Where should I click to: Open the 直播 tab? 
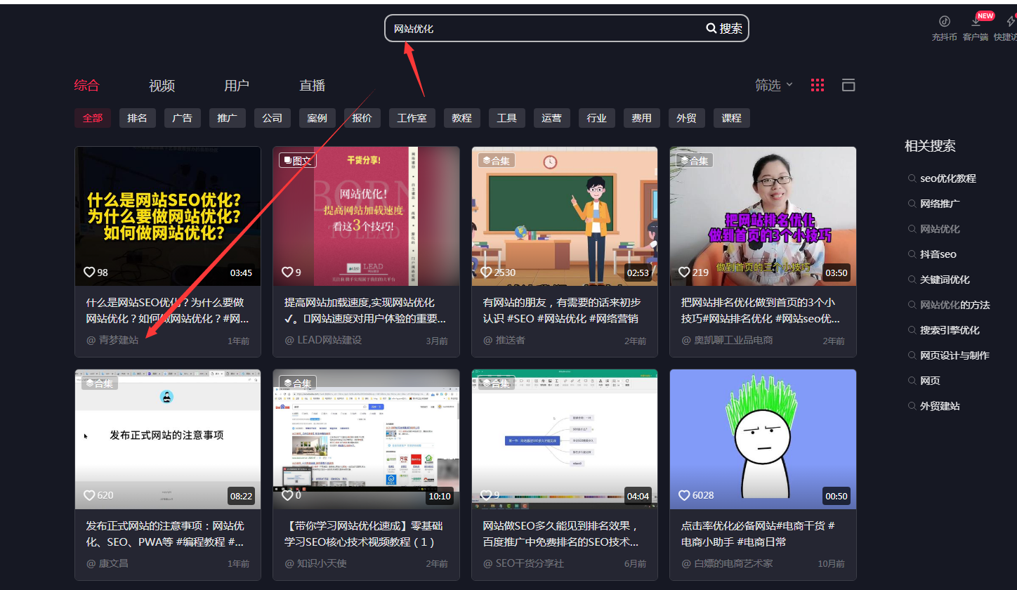312,86
